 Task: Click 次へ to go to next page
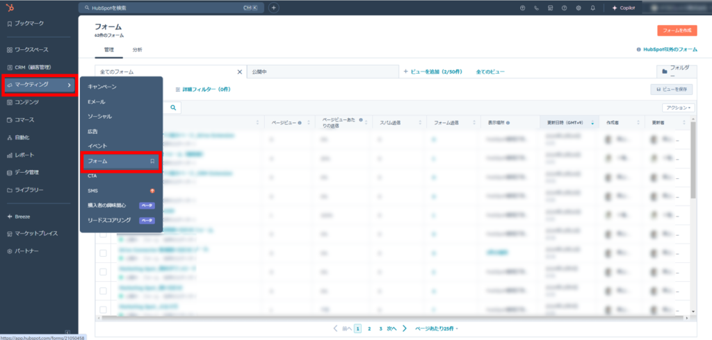point(396,329)
